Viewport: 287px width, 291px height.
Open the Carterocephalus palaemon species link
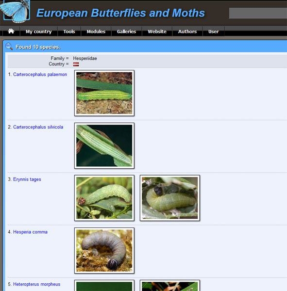click(40, 74)
